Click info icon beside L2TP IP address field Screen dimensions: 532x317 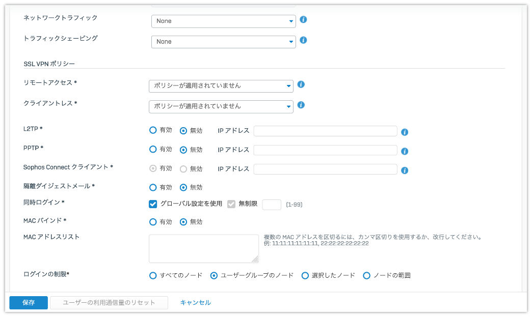click(x=405, y=132)
